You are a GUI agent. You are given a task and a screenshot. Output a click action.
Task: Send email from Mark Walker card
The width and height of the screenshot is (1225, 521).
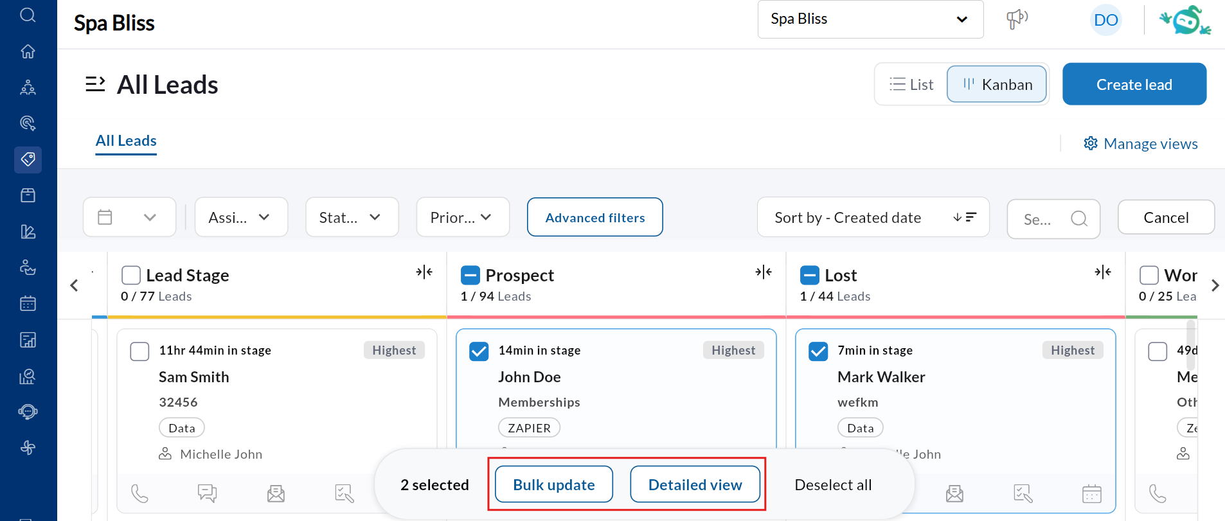(x=954, y=493)
